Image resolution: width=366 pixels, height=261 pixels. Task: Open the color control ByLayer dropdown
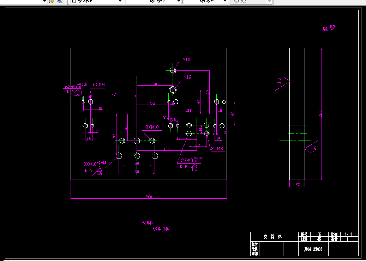(120, 1)
